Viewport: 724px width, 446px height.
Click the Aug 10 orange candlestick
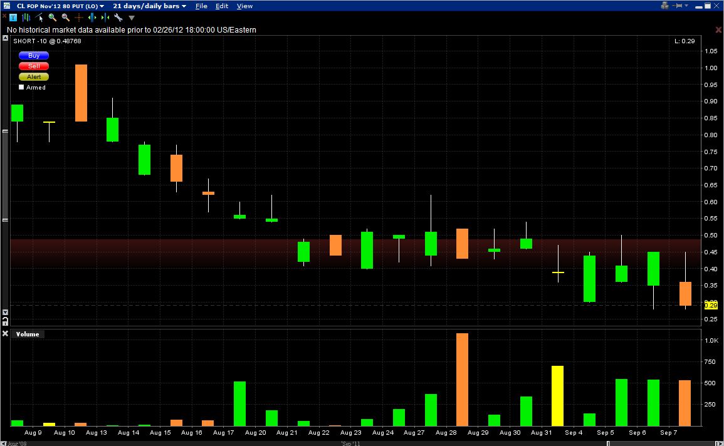pos(81,93)
